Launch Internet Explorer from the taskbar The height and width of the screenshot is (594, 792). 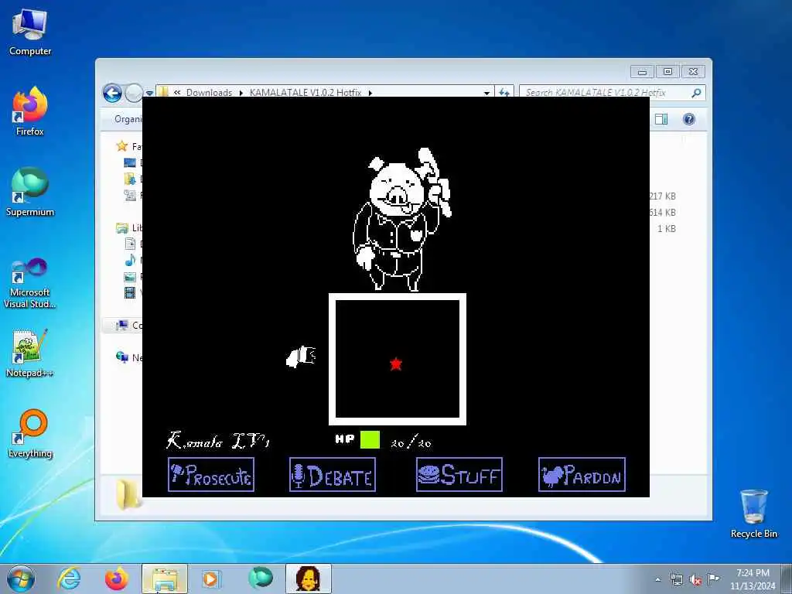[69, 579]
